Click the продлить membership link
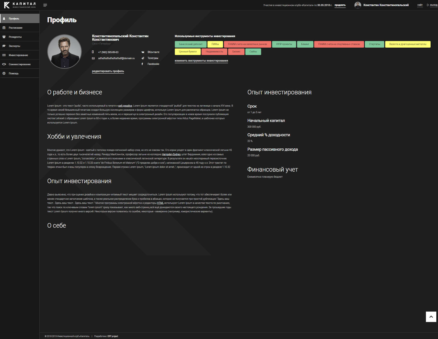This screenshot has width=438, height=339. click(340, 5)
